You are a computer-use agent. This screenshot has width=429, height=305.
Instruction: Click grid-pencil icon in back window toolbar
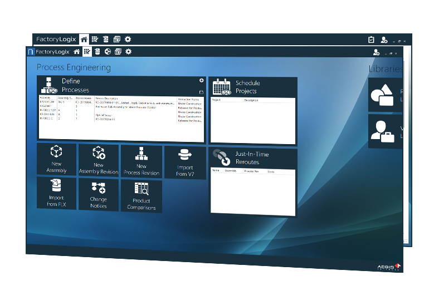[x=95, y=40]
